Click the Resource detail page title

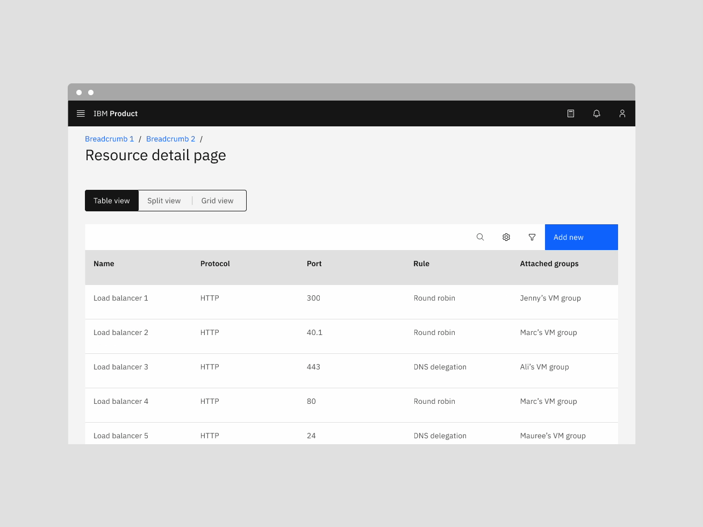[155, 155]
